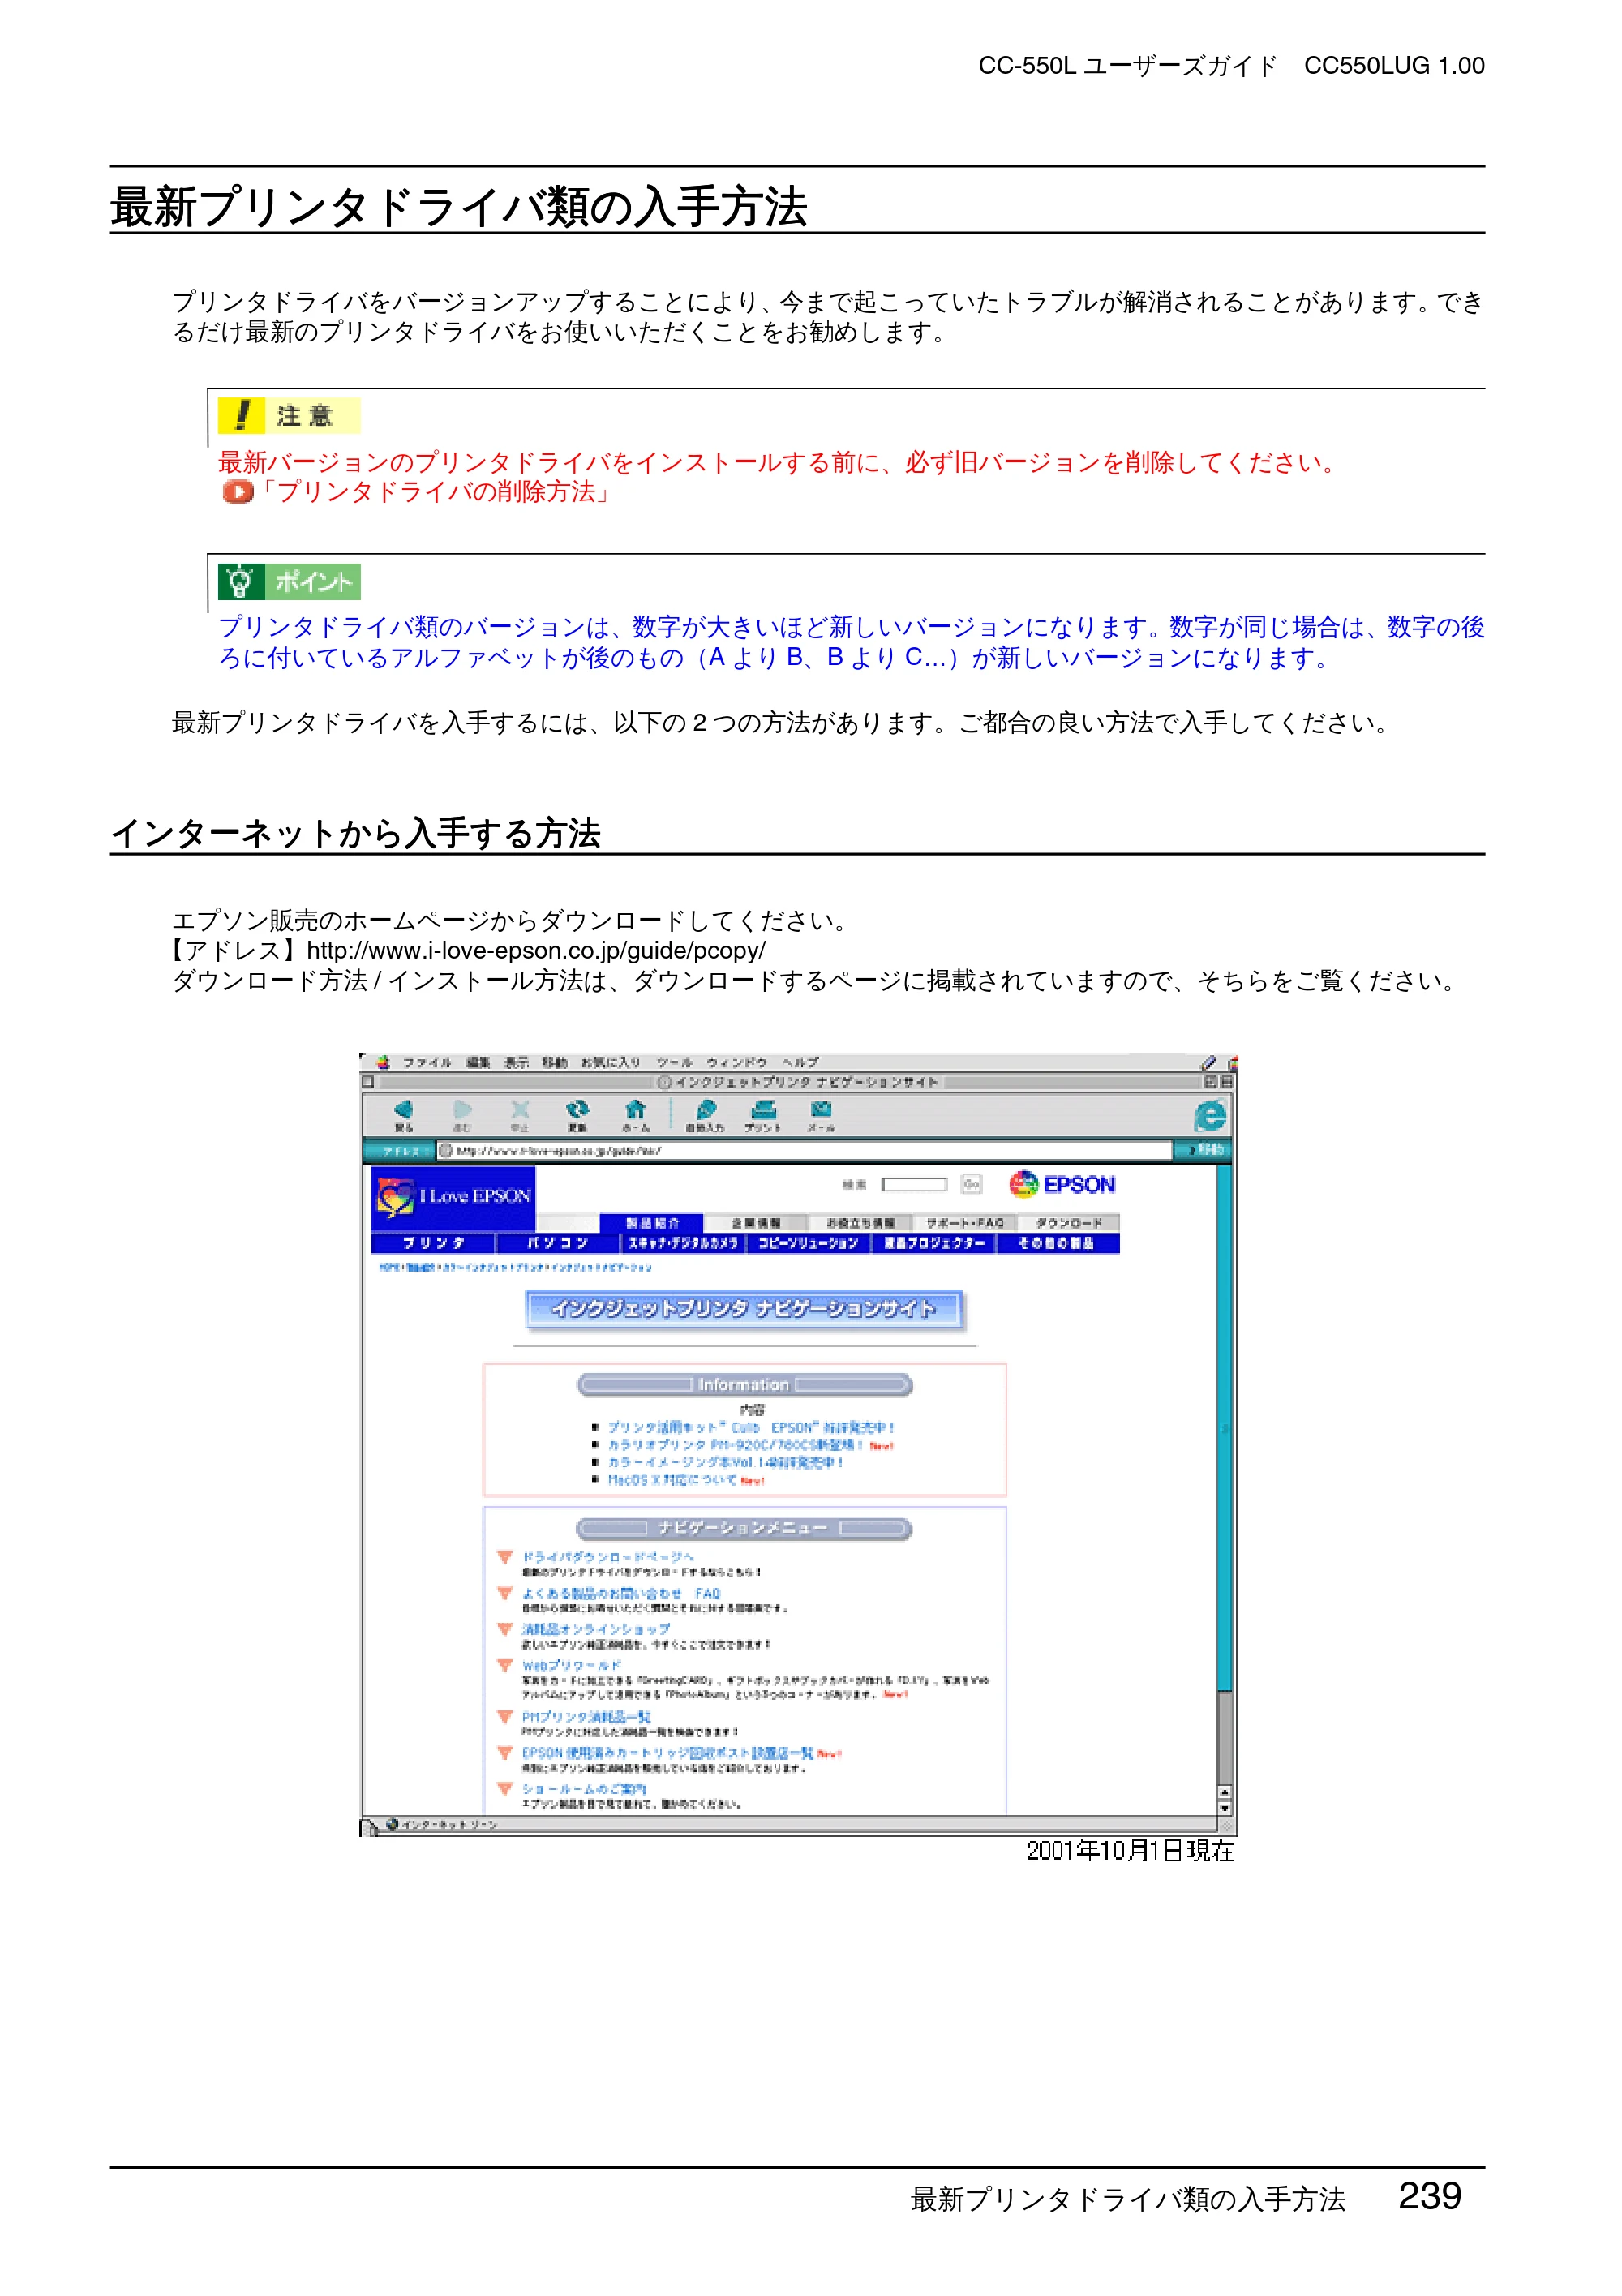Open the よくある製品のお問い合わせ FAQ link
1622x2296 pixels.
621,1593
